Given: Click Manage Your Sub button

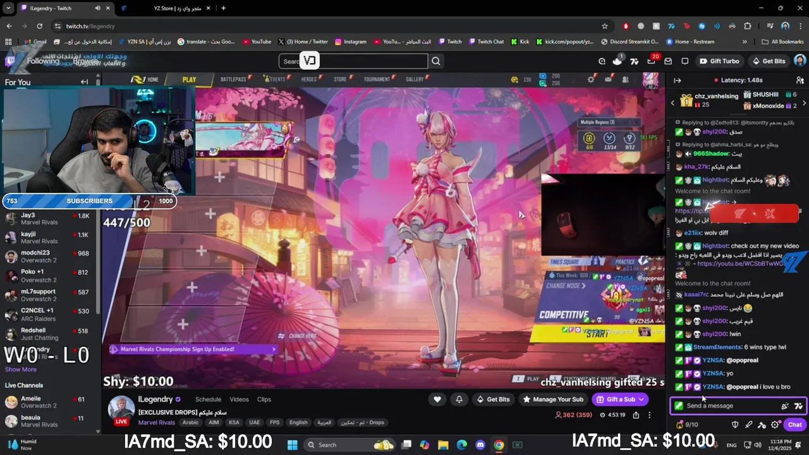Looking at the screenshot, I should [553, 399].
